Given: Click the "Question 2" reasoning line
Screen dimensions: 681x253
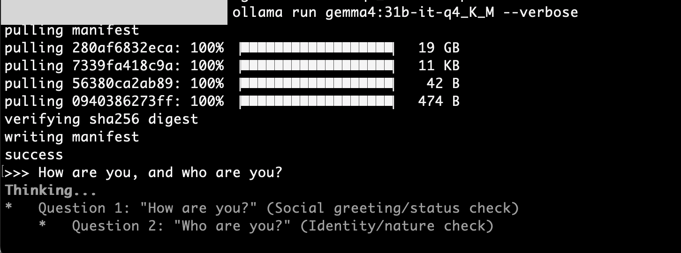Looking at the screenshot, I should click(282, 226).
